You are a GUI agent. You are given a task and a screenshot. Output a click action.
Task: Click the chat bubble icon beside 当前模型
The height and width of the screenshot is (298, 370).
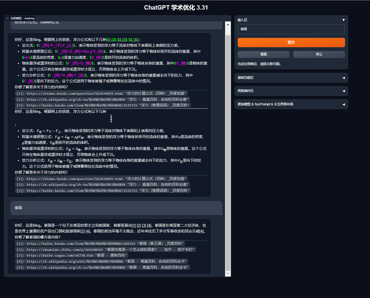(7, 18)
